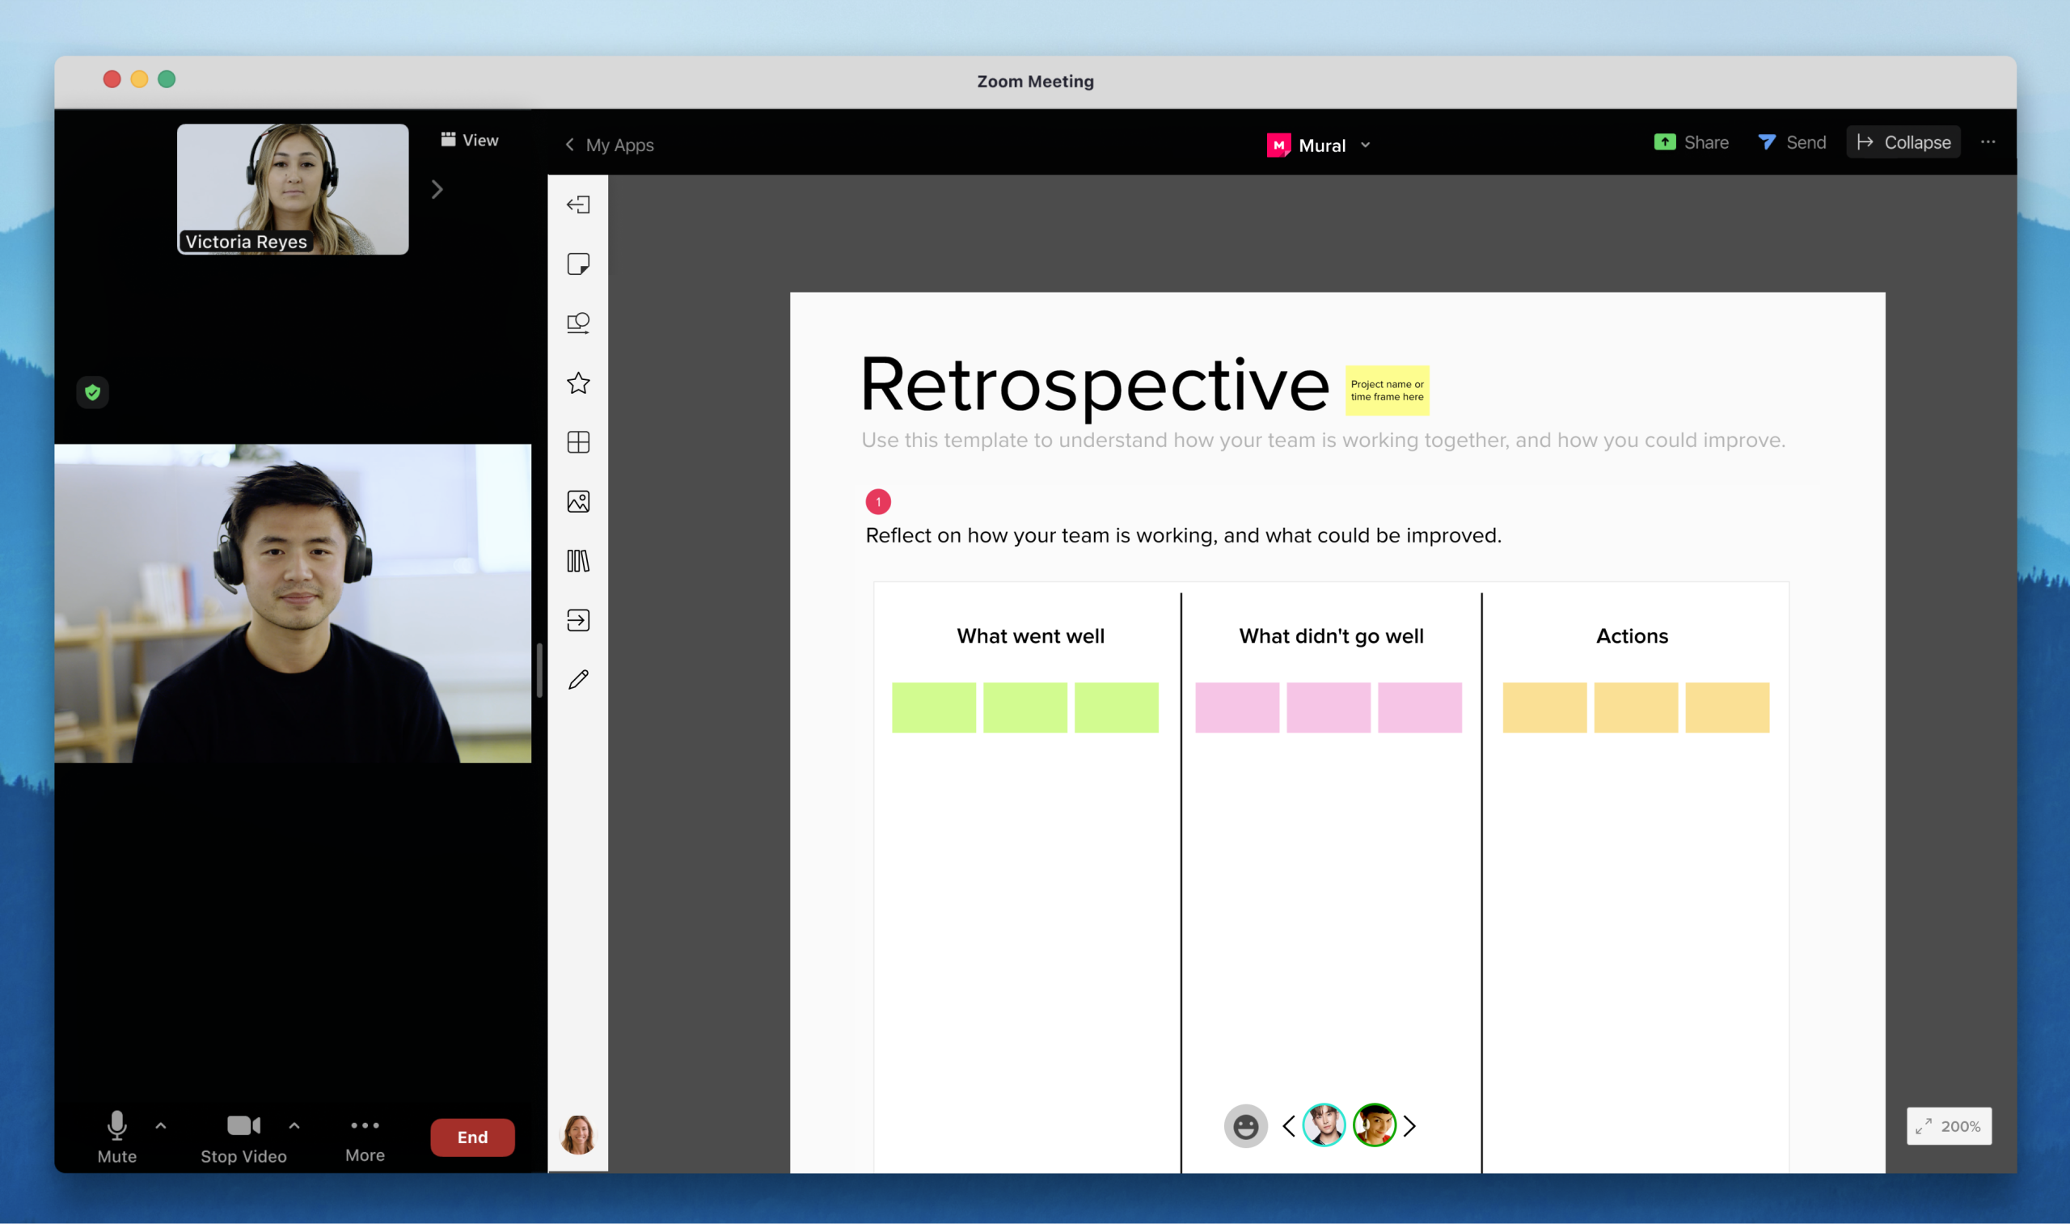Select the first orange note under Actions
Screen dimensions: 2070x1224
(1544, 707)
